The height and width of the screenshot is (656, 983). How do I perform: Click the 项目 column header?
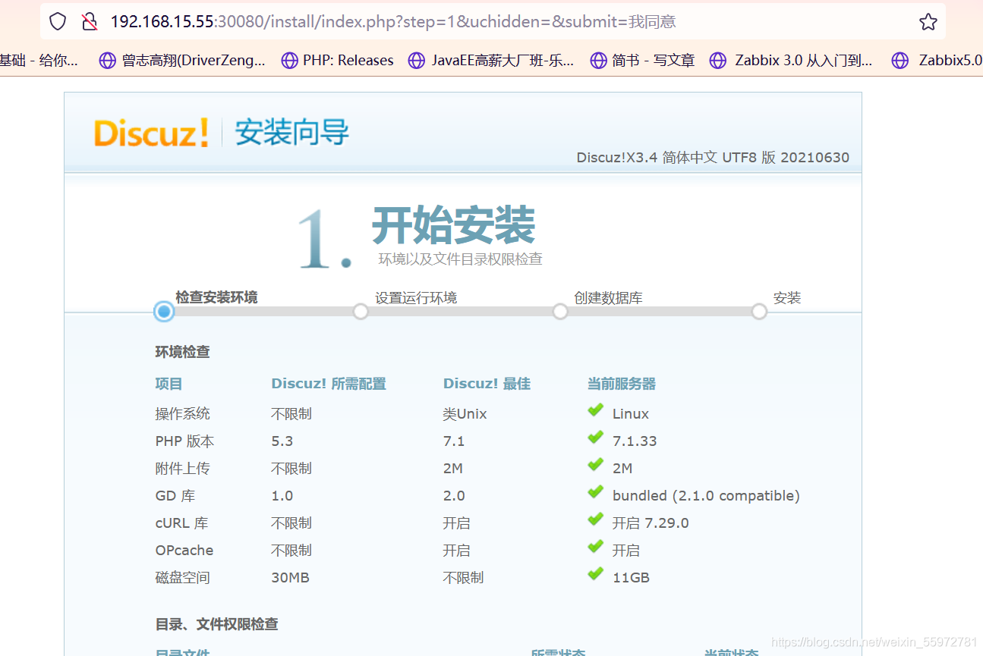tap(169, 384)
